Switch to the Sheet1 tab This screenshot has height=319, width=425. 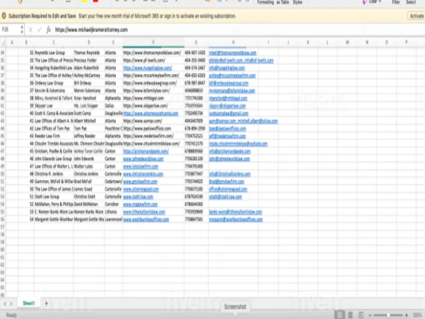(x=29, y=303)
